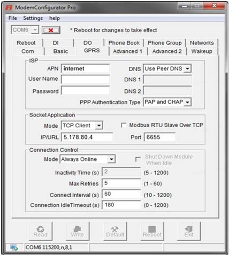Click the Connection IdleTimeout field

coord(121,205)
